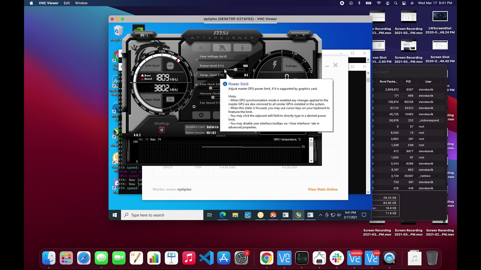Screen dimensions: 481x270
Task: Click the macOS Wi-Fi status icon
Action: pos(379,3)
